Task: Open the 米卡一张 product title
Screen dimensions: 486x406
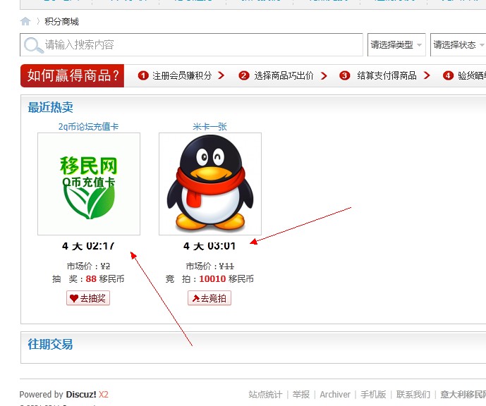Action: coord(209,126)
